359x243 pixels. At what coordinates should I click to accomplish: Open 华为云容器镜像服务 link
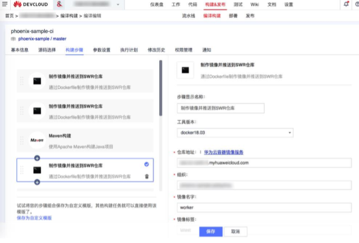click(224, 152)
